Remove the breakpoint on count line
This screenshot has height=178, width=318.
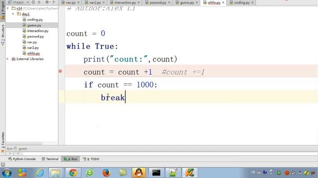click(x=60, y=71)
